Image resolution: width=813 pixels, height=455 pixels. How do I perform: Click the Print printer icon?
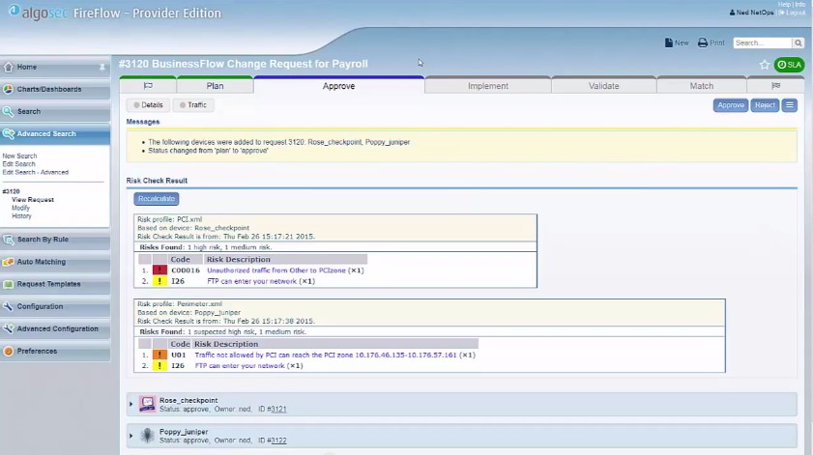click(703, 43)
